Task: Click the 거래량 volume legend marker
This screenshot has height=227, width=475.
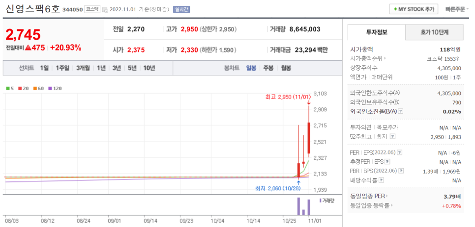Action: pyautogui.click(x=327, y=201)
